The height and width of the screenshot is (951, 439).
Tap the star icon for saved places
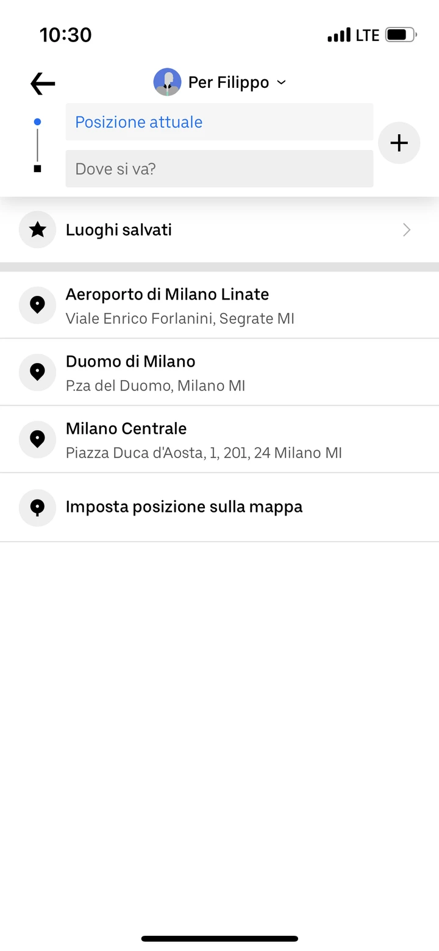tap(38, 230)
